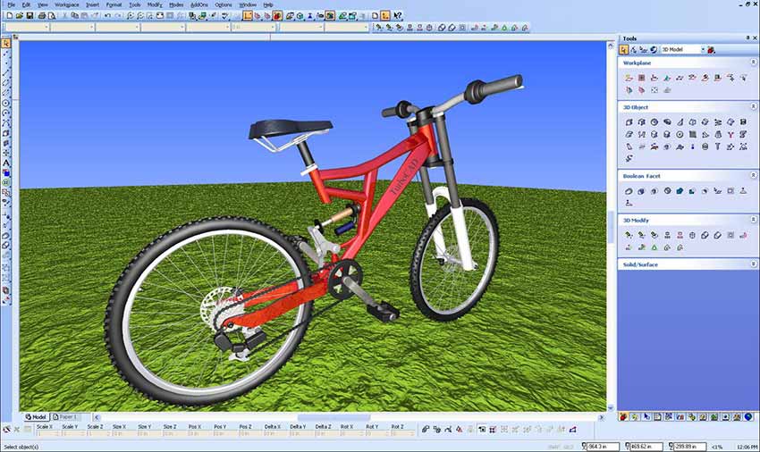This screenshot has width=760, height=452.
Task: Click first icon in Workplane section
Action: pos(629,78)
